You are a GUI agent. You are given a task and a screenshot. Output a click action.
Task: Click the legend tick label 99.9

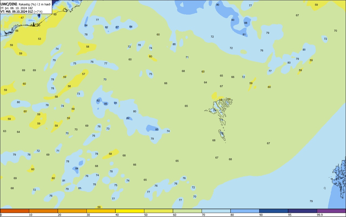point(320,215)
